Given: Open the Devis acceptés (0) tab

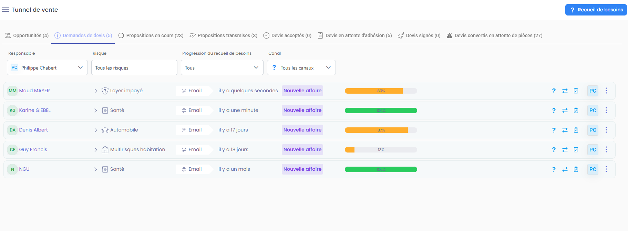Looking at the screenshot, I should click(x=287, y=35).
